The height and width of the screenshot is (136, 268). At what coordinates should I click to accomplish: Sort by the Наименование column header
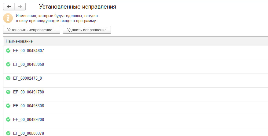coord(19,41)
